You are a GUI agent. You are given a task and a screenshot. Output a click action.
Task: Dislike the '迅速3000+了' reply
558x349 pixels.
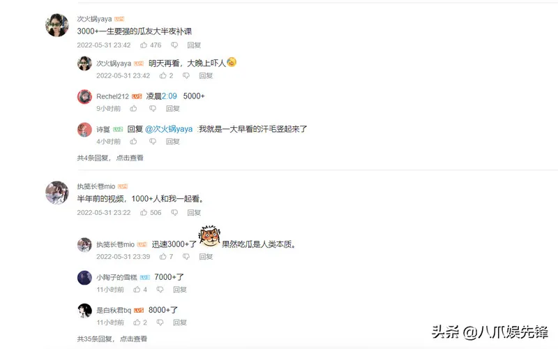click(186, 256)
